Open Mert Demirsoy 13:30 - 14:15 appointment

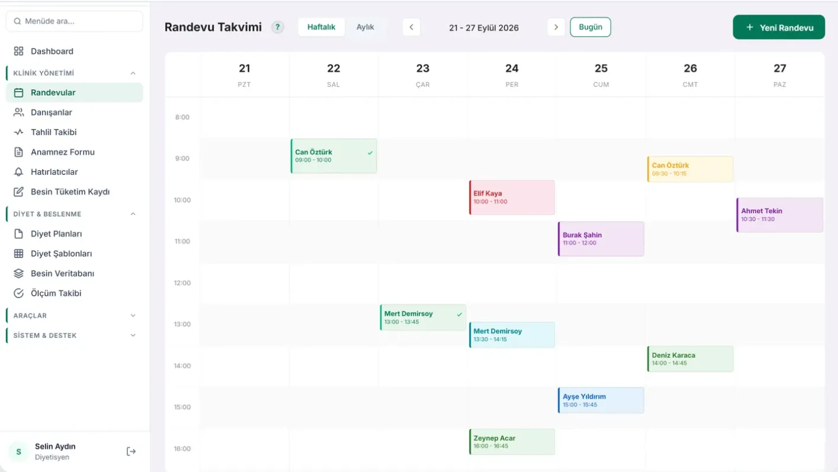pos(512,335)
